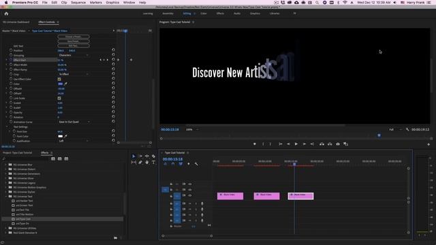Open Program monitor settings wrench
This screenshot has height=245, width=436.
[407, 129]
